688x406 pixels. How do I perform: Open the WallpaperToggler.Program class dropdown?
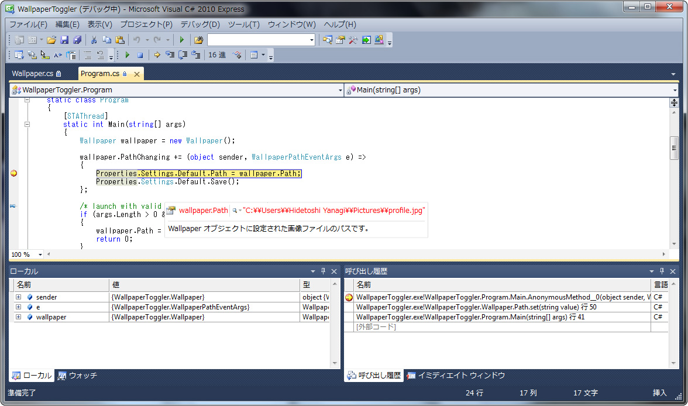coord(340,90)
